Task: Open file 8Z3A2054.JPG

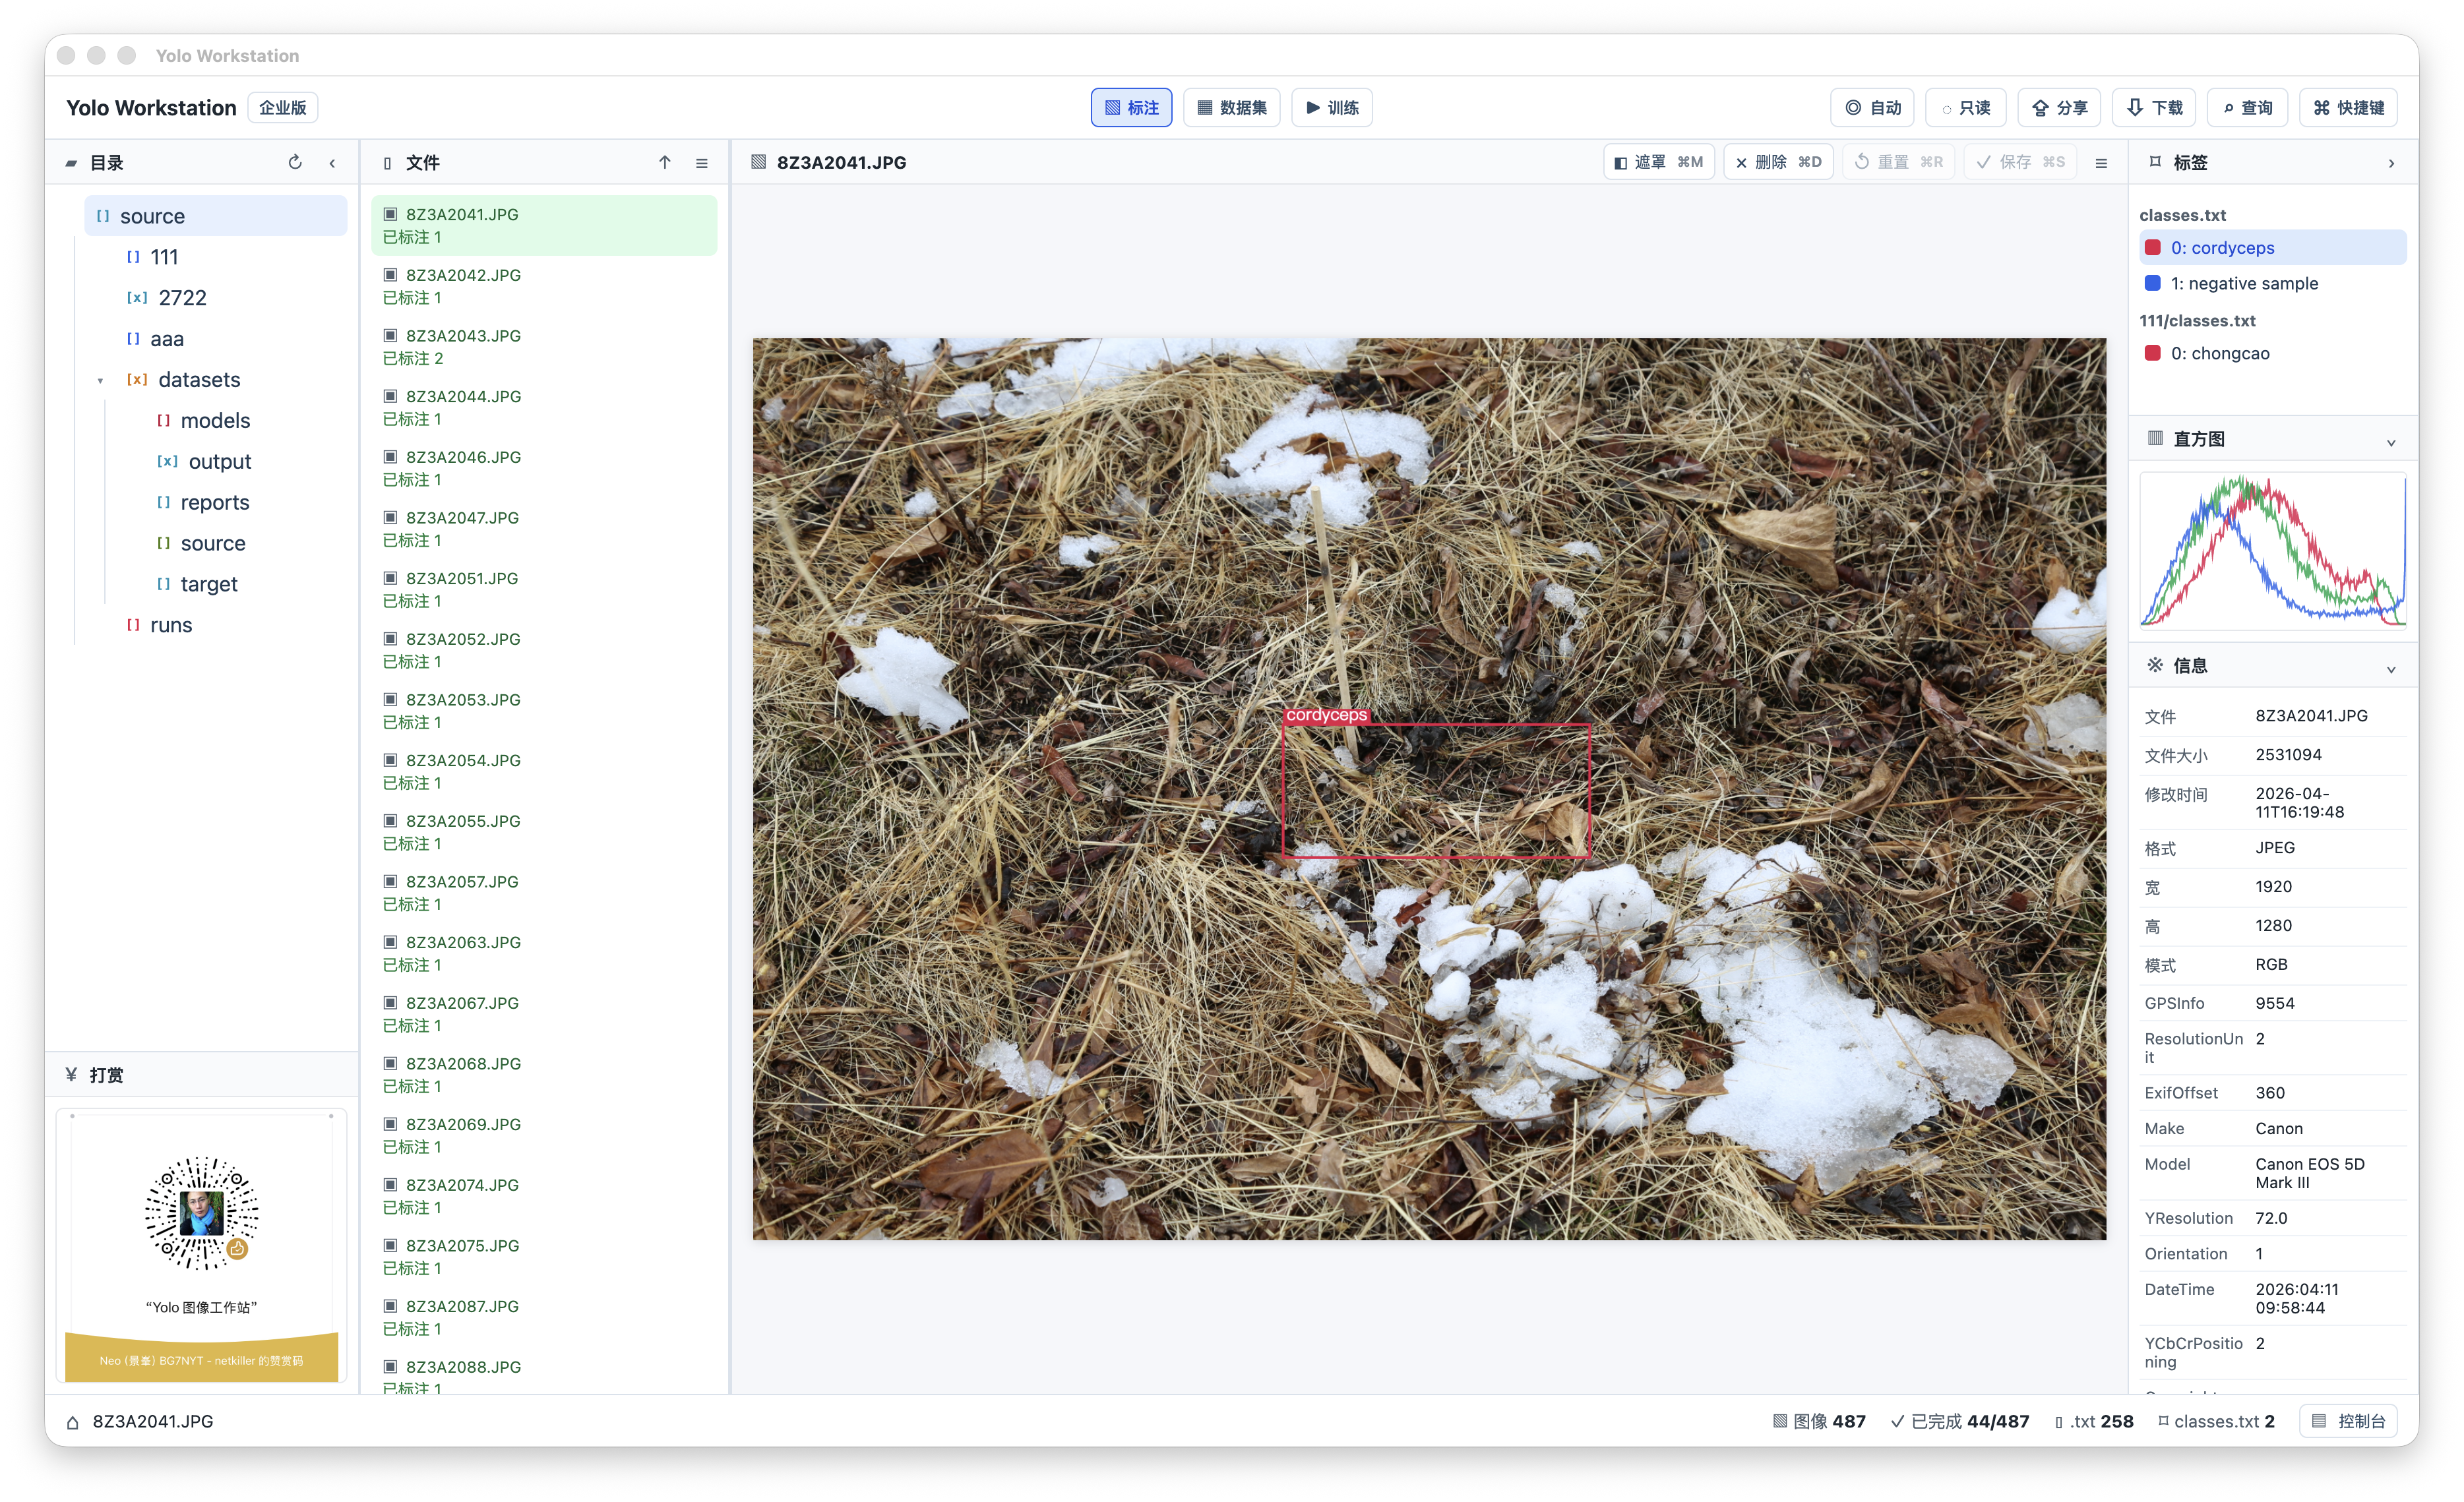Action: coord(545,771)
